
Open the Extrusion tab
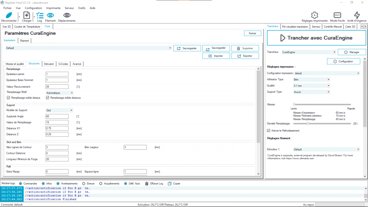click(x=49, y=64)
